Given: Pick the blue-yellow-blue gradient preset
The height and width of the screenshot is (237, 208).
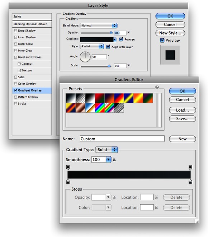Looking at the screenshot, I should coord(129,98).
